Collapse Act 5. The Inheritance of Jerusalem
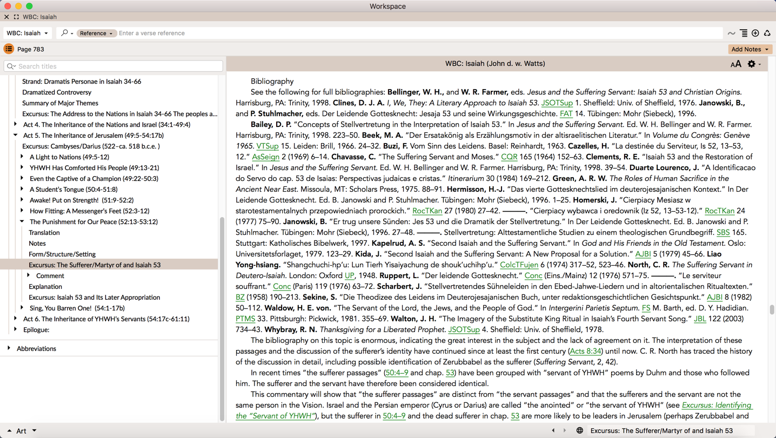Viewport: 776px width, 438px height. point(15,135)
